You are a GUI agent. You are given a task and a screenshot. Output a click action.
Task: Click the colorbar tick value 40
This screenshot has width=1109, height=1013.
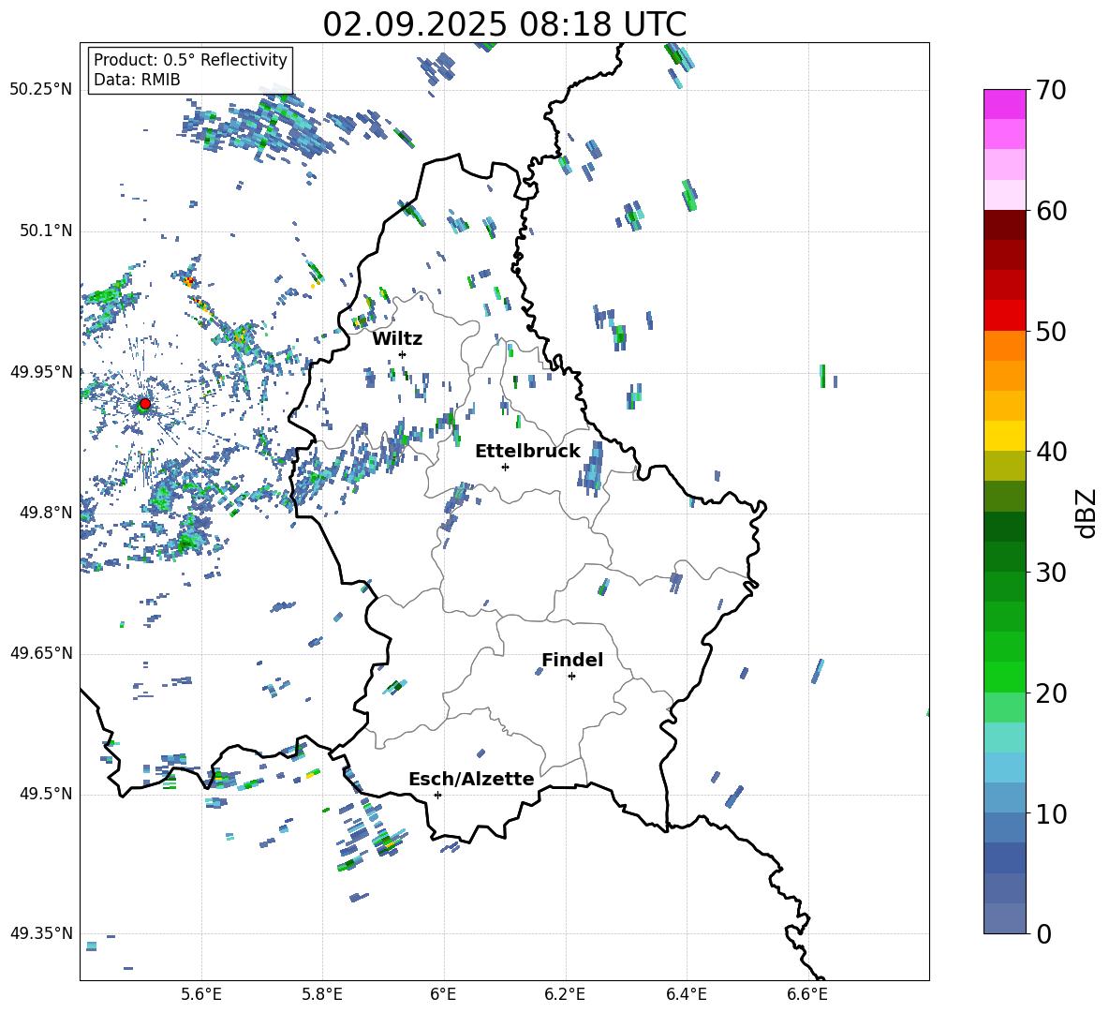(x=1051, y=452)
